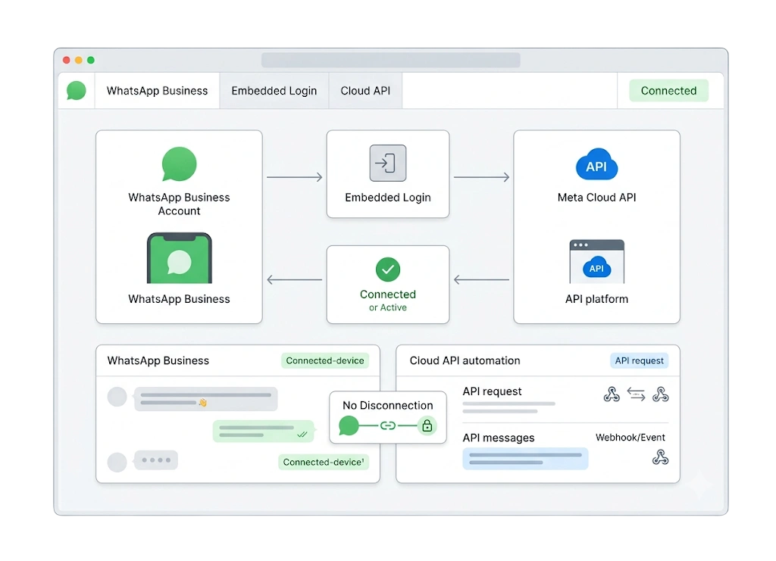
Task: Click the browser address bar
Action: coord(390,60)
